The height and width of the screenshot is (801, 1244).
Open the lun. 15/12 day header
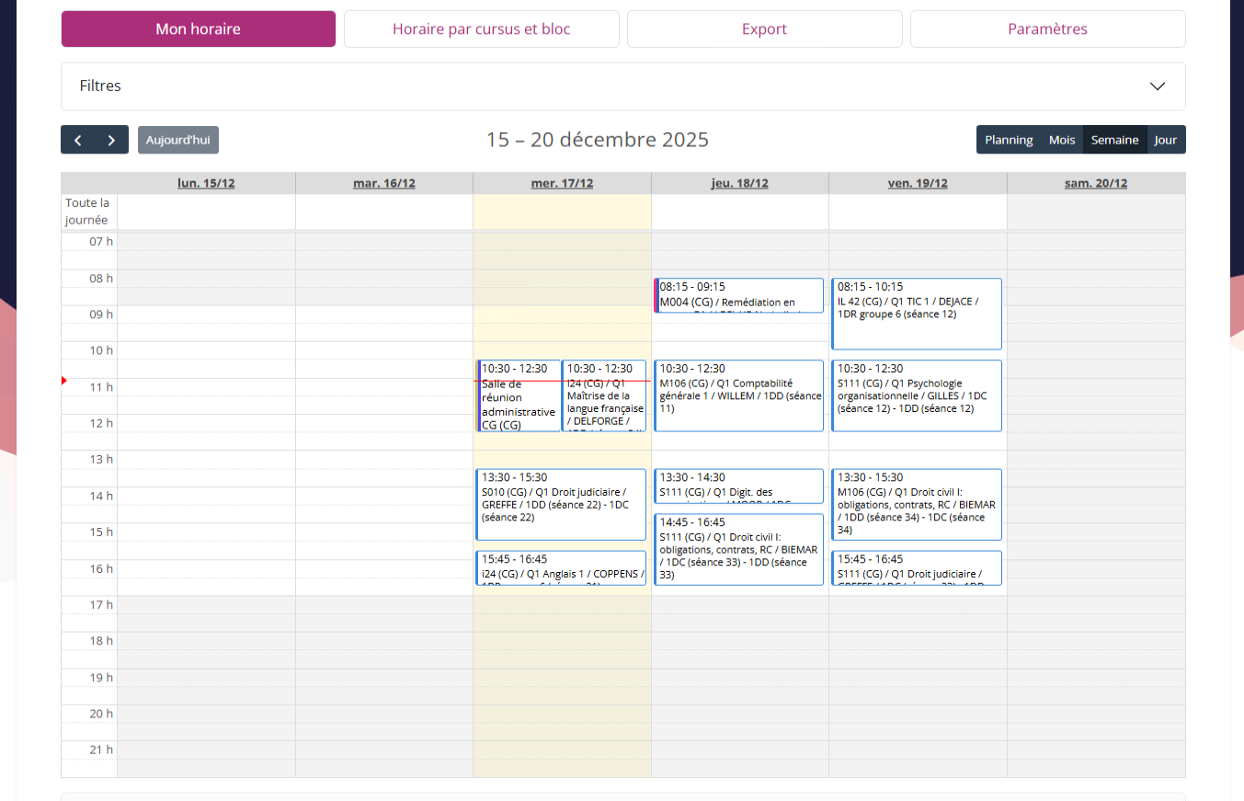[x=206, y=183]
